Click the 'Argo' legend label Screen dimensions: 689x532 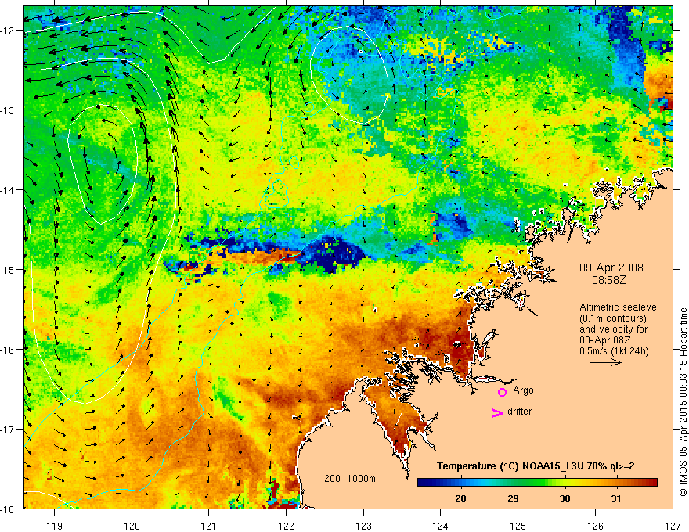tap(523, 390)
